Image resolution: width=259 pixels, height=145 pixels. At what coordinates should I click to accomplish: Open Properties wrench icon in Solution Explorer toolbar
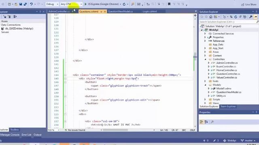pyautogui.click(x=251, y=17)
